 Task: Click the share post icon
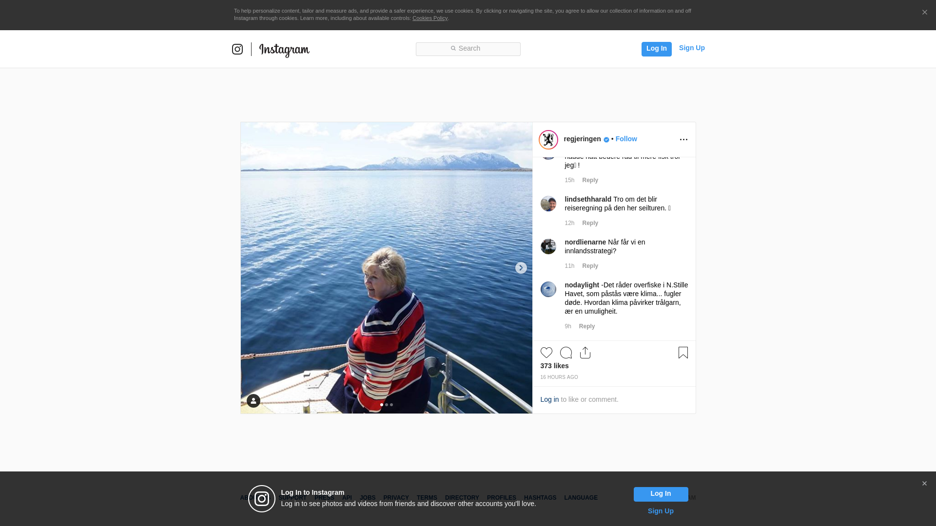click(585, 353)
